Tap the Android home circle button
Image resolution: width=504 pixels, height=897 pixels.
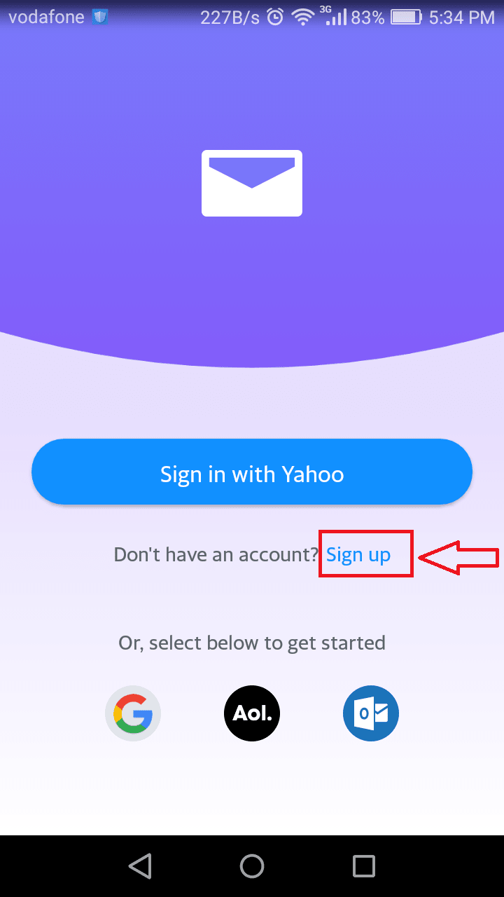[252, 866]
